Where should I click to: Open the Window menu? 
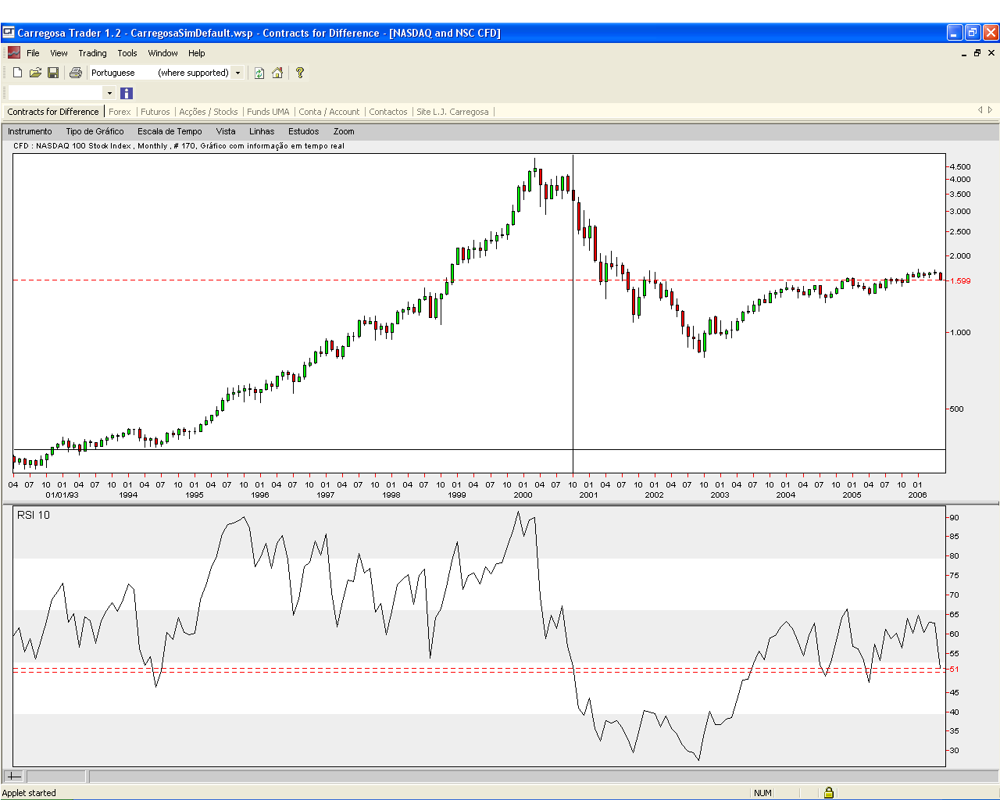click(163, 53)
